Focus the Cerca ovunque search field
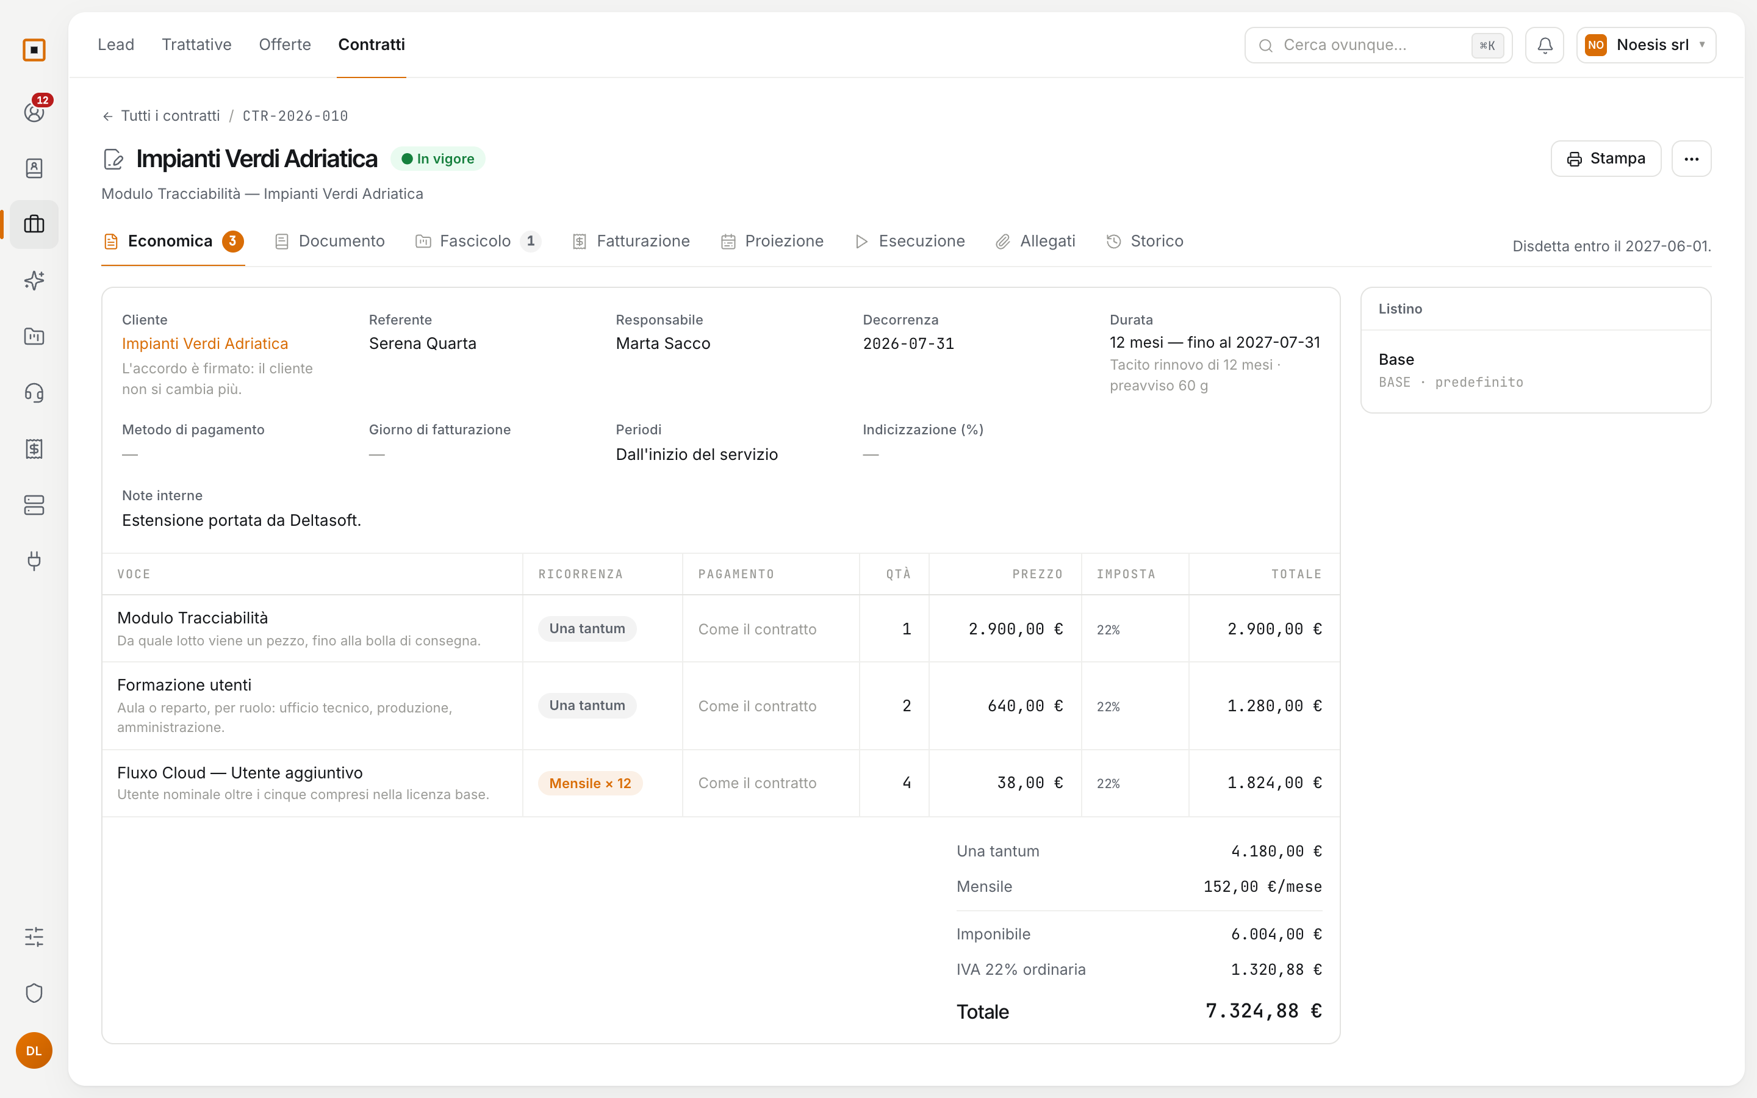1757x1098 pixels. coord(1378,45)
